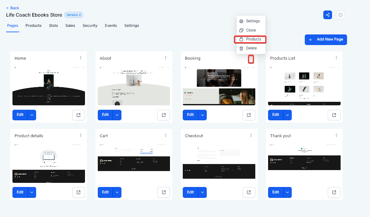Open Booking page in new tab
This screenshot has height=217, width=370.
pos(249,115)
